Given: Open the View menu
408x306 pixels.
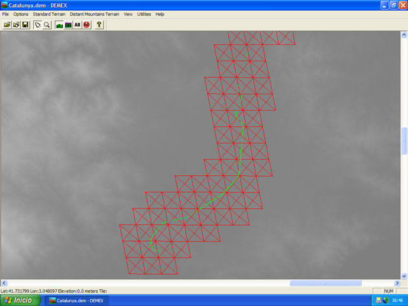Looking at the screenshot, I should pyautogui.click(x=128, y=14).
